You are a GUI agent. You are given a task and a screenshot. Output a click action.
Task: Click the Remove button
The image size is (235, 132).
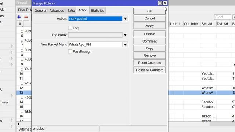[x=149, y=55]
